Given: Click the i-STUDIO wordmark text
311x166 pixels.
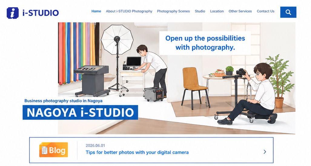Looking at the screenshot, I should tap(41, 13).
